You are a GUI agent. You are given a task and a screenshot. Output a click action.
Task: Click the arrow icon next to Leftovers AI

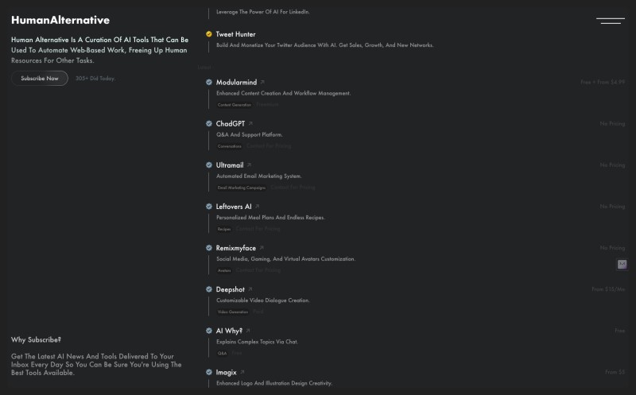[257, 206]
